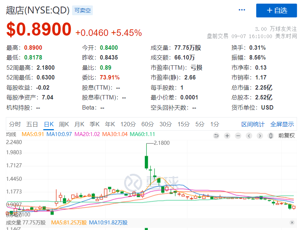The height and width of the screenshot is (230, 301).
Task: Click the 换手 value 0.31%
Action: point(257,48)
